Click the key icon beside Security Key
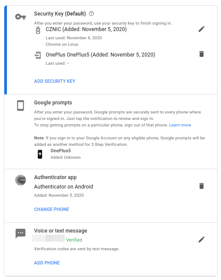The height and width of the screenshot is (280, 221). pos(21,17)
